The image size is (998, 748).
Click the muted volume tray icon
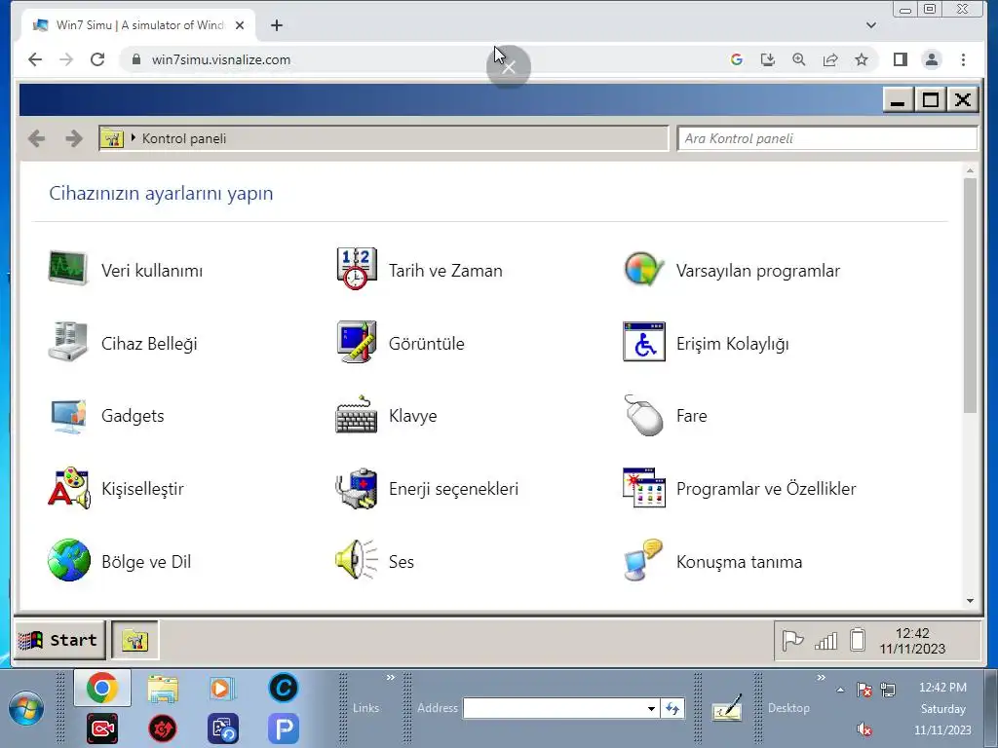pos(864,729)
